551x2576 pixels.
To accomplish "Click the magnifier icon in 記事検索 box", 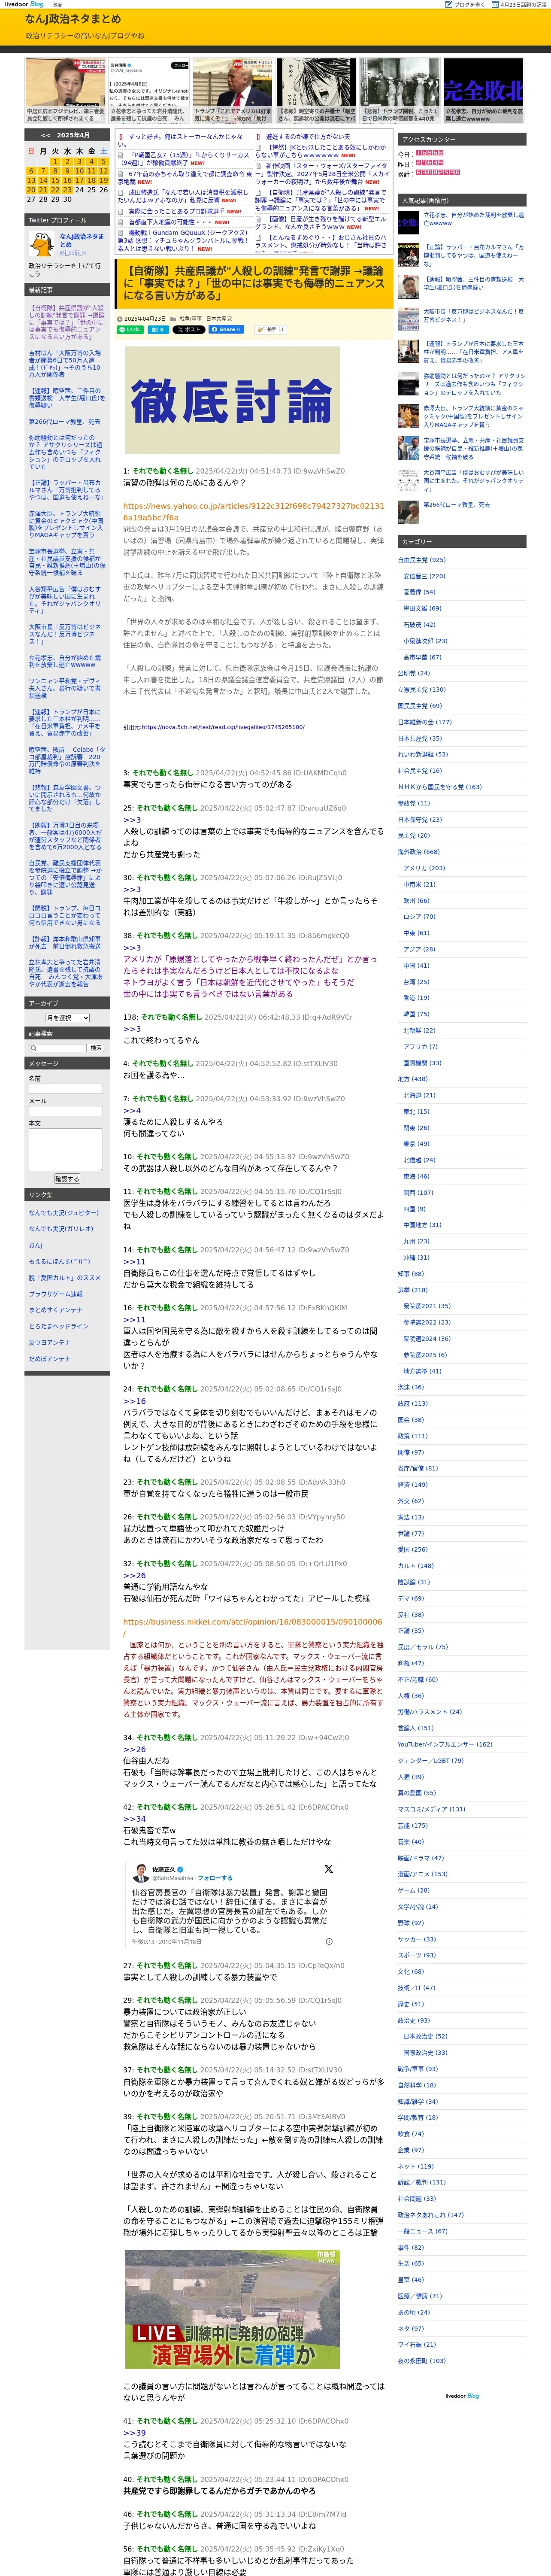I will pyautogui.click(x=33, y=1047).
